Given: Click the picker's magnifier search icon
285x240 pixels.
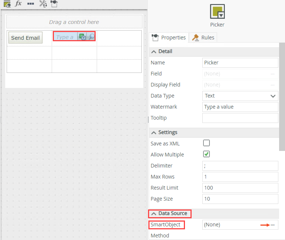Looking at the screenshot, I should [91, 36].
